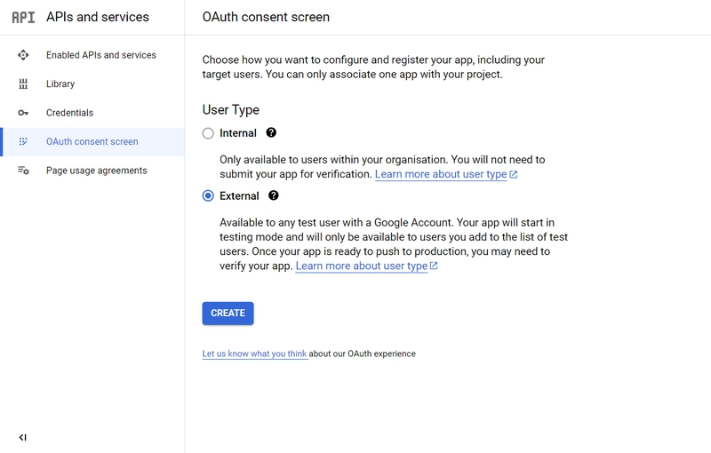
Task: Open Learn more about user type under Internal
Action: tap(441, 174)
